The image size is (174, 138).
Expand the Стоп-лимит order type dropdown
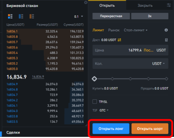(x=136, y=30)
